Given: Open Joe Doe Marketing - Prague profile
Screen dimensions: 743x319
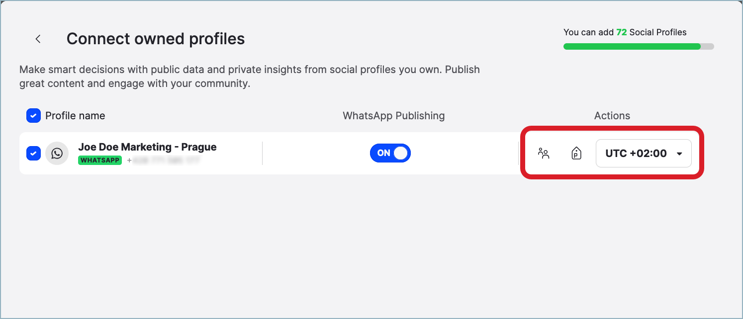Looking at the screenshot, I should (147, 147).
